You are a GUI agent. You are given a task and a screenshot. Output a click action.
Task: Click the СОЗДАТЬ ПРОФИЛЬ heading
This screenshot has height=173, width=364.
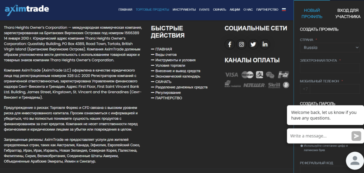(319, 29)
